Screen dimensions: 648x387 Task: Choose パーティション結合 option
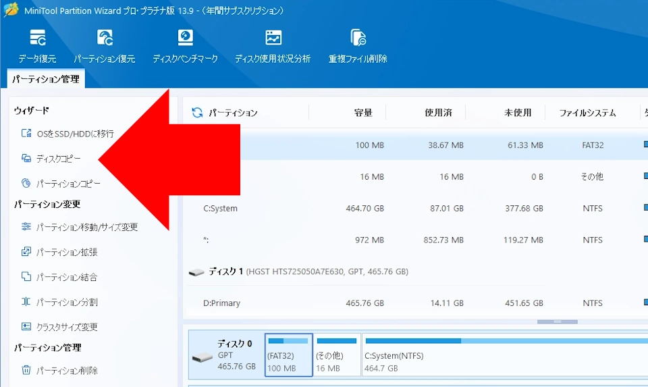click(67, 277)
